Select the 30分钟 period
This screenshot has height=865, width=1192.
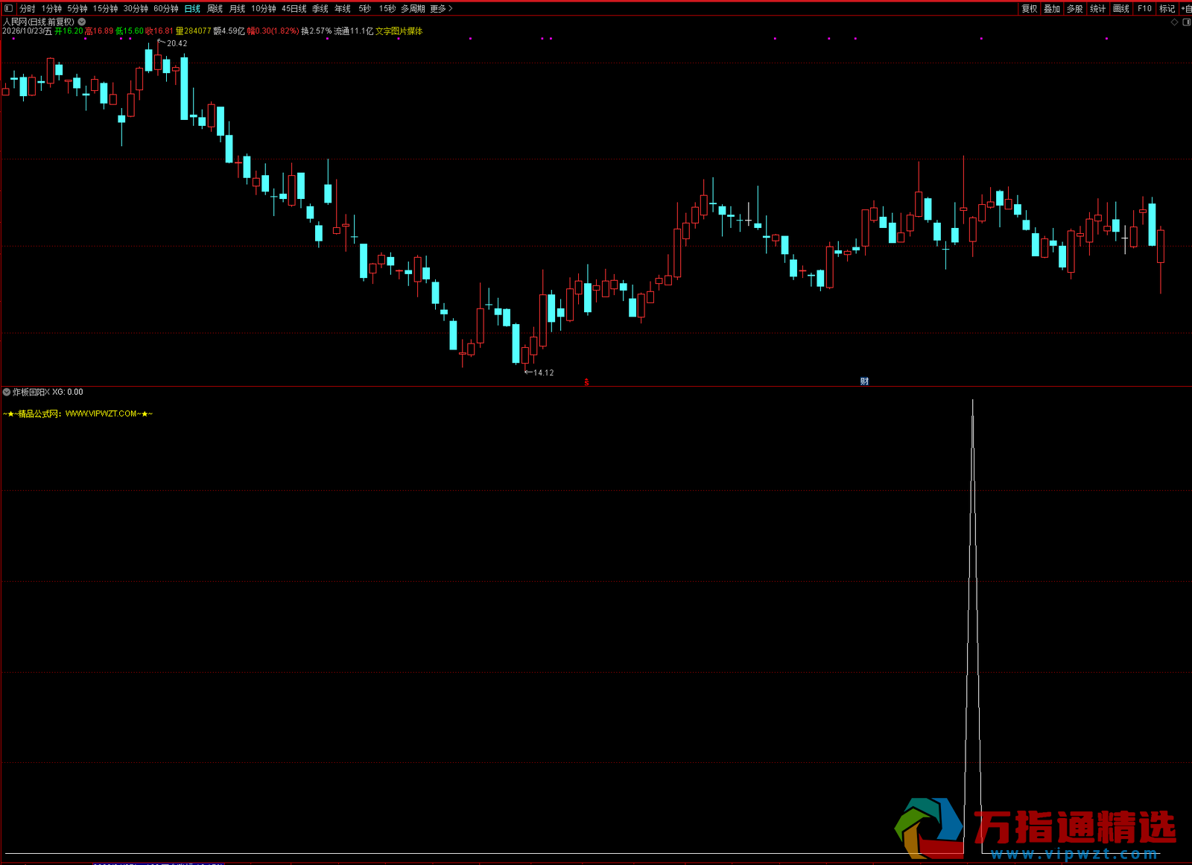click(136, 9)
